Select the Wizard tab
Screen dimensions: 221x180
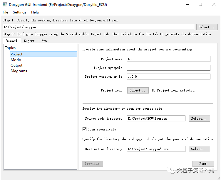(12, 40)
